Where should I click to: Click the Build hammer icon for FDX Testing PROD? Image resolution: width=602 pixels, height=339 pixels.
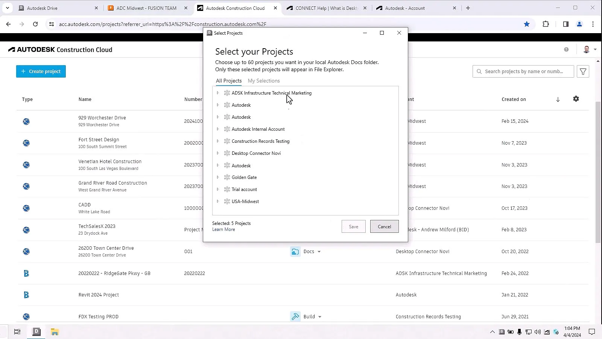pyautogui.click(x=295, y=316)
